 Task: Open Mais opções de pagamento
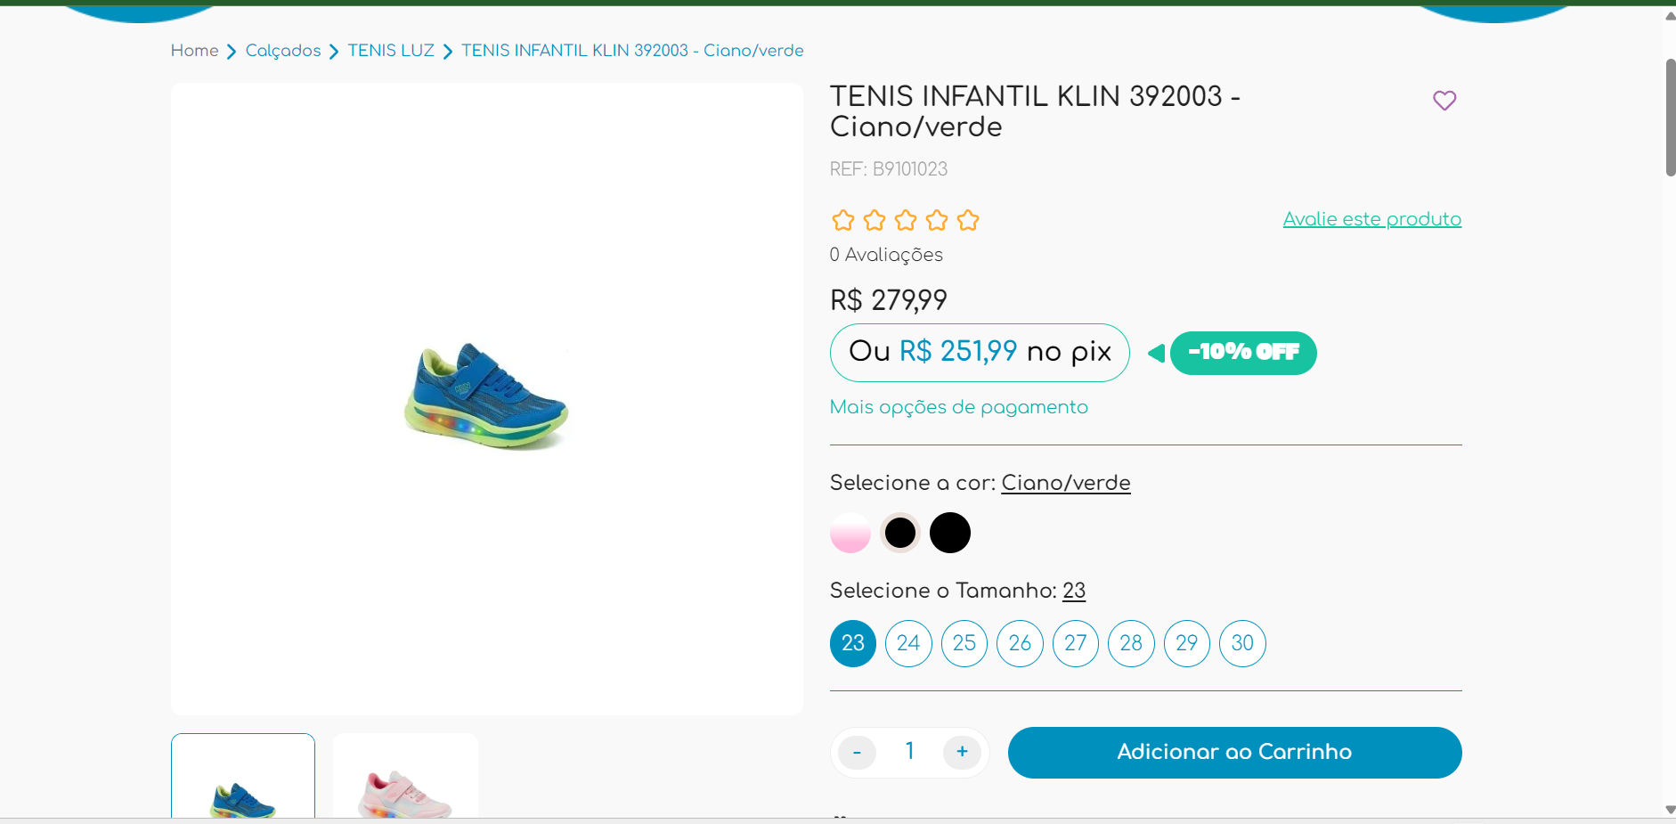tap(958, 407)
